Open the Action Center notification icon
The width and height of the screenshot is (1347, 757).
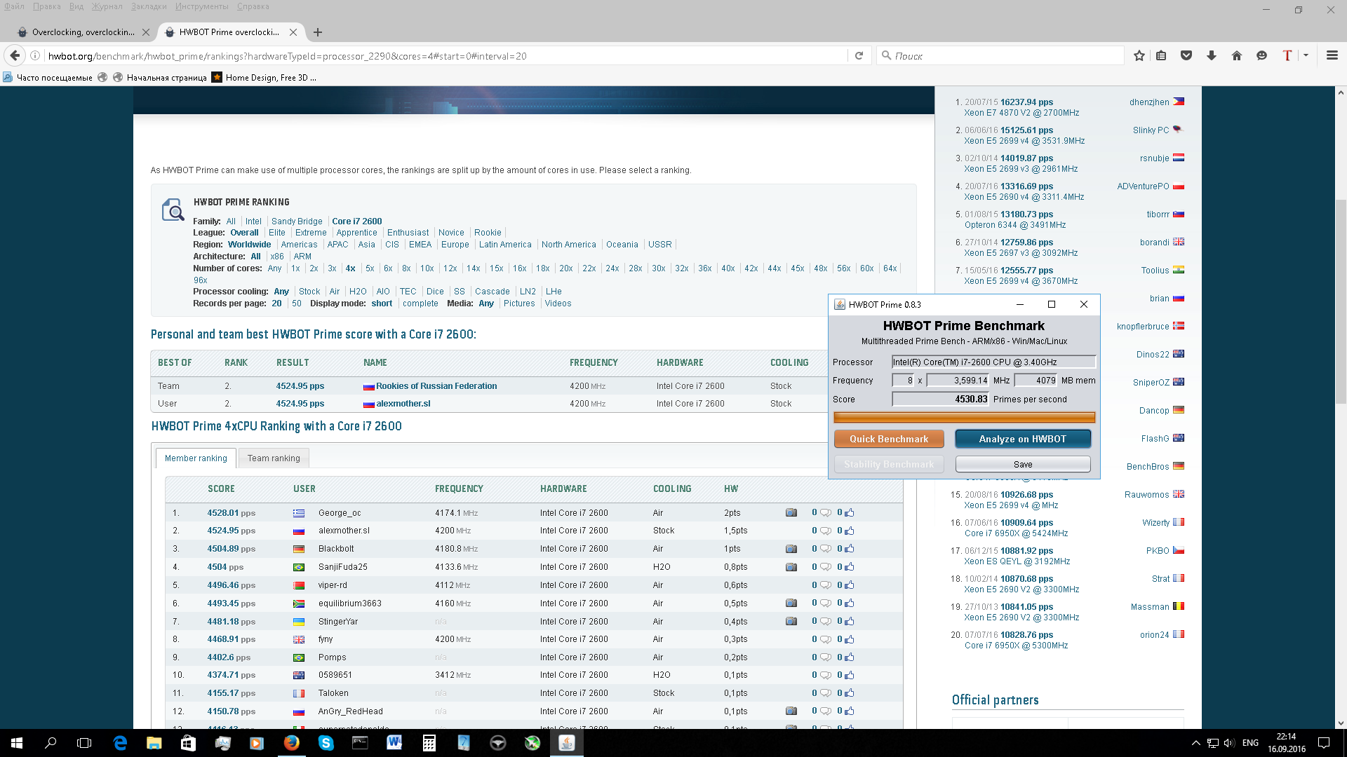pyautogui.click(x=1324, y=743)
